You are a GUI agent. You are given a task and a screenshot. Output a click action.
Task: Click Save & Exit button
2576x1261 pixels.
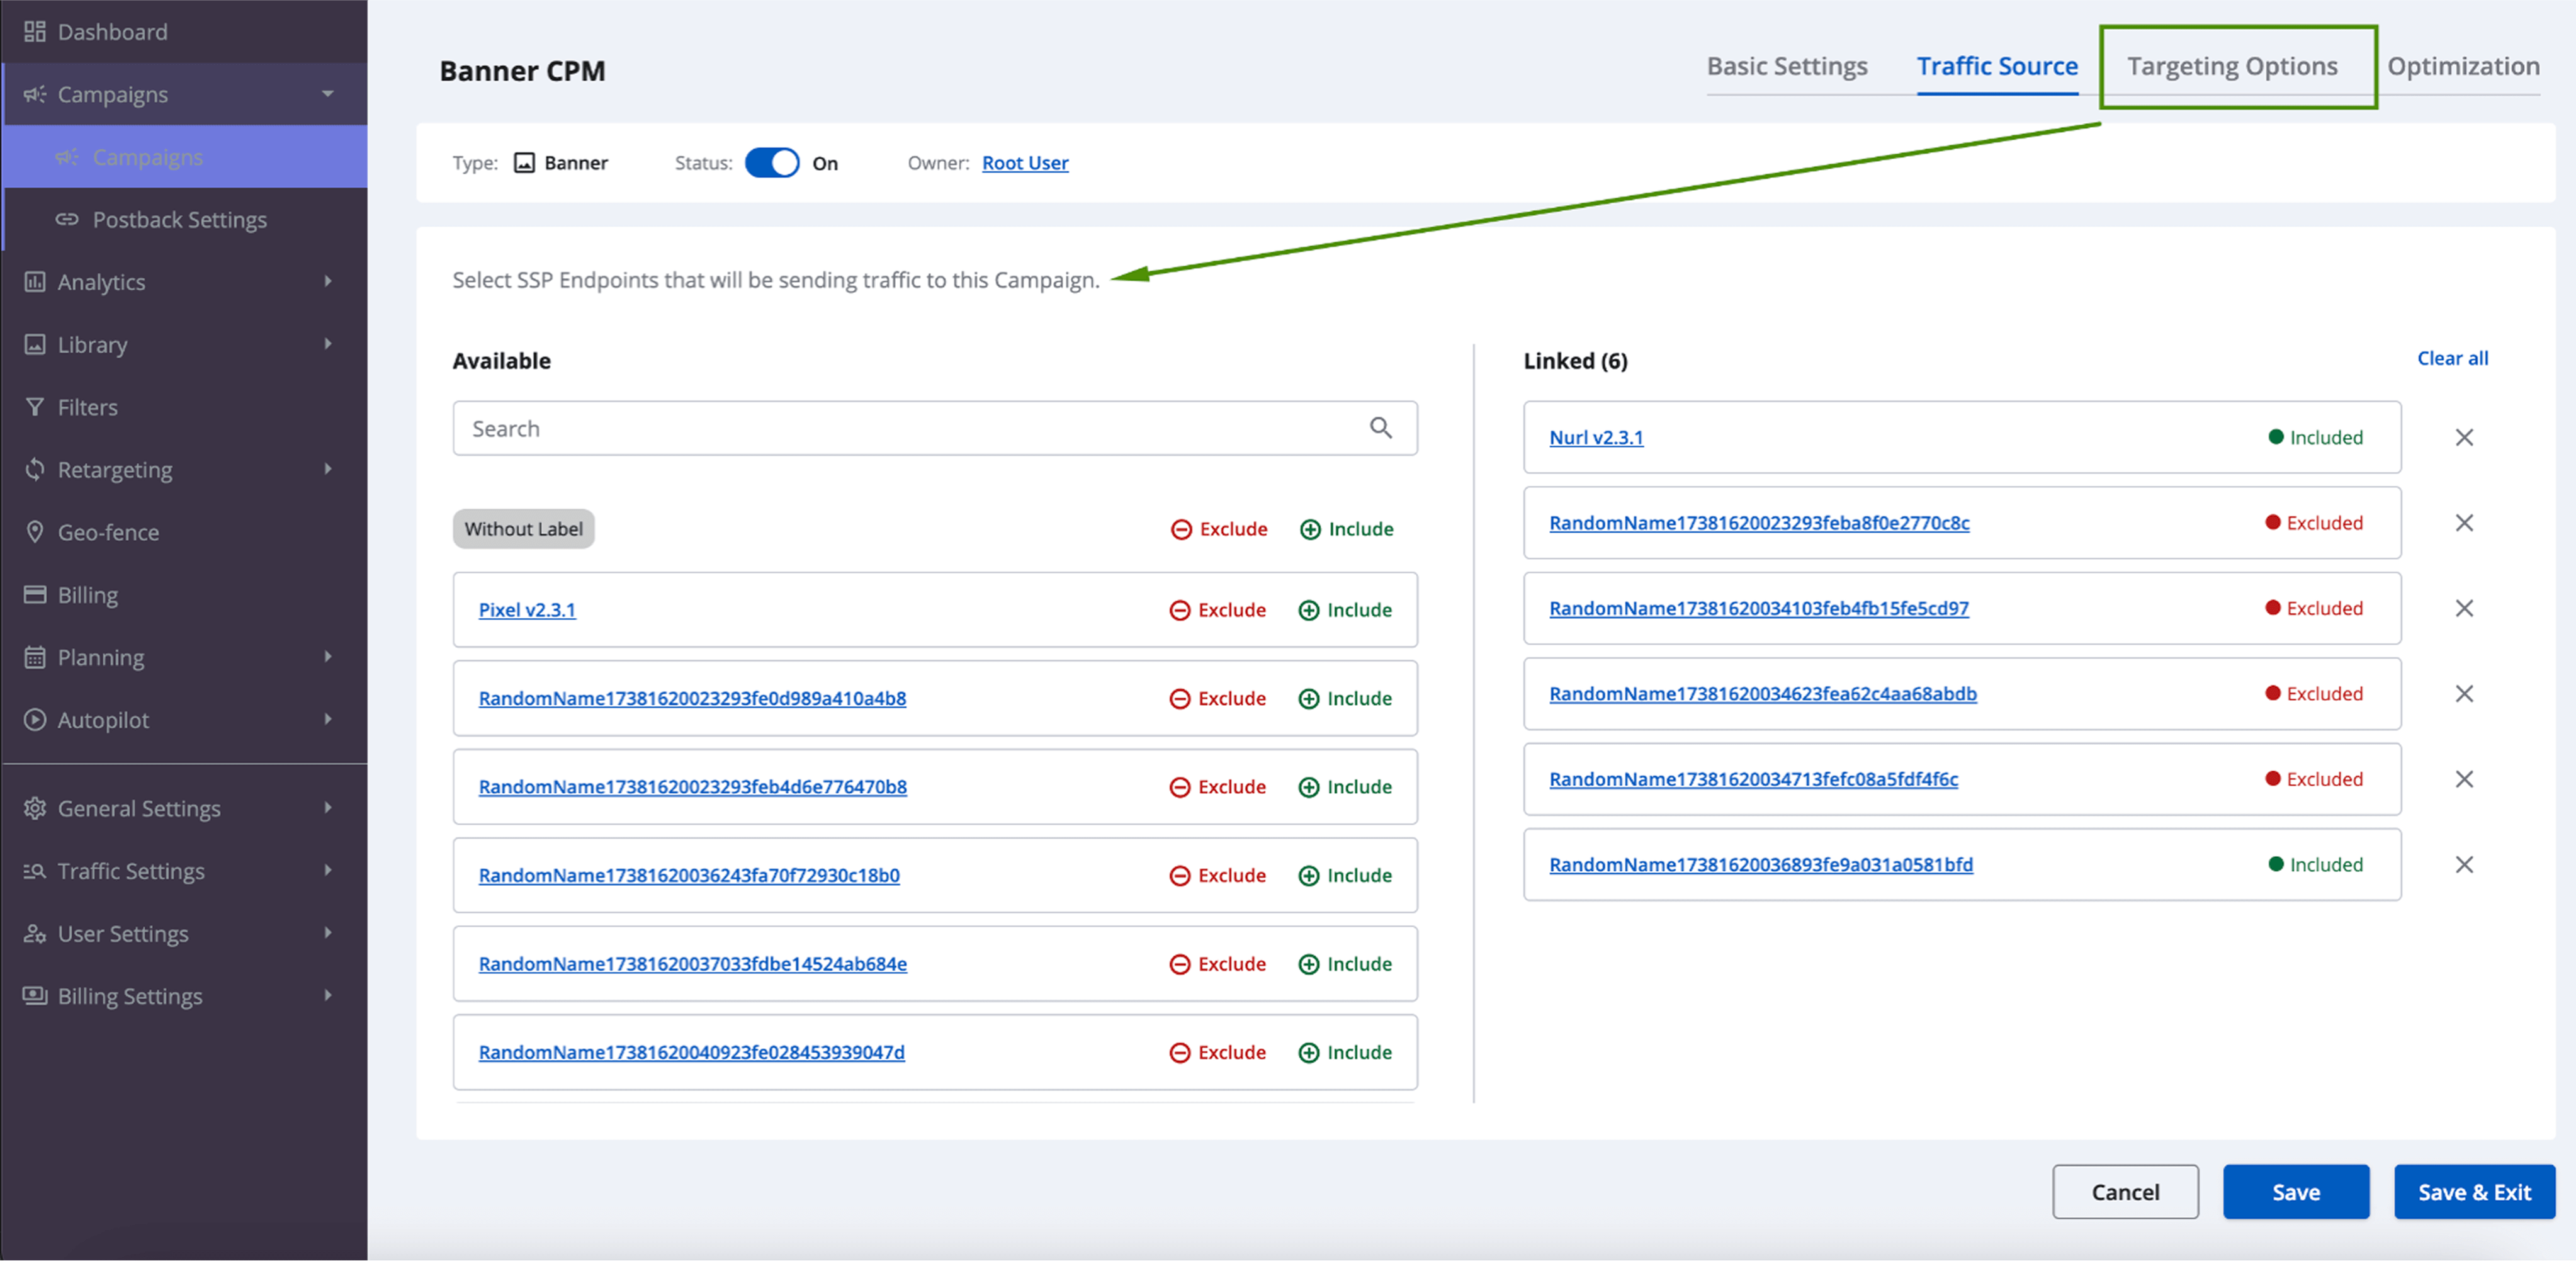[2474, 1192]
